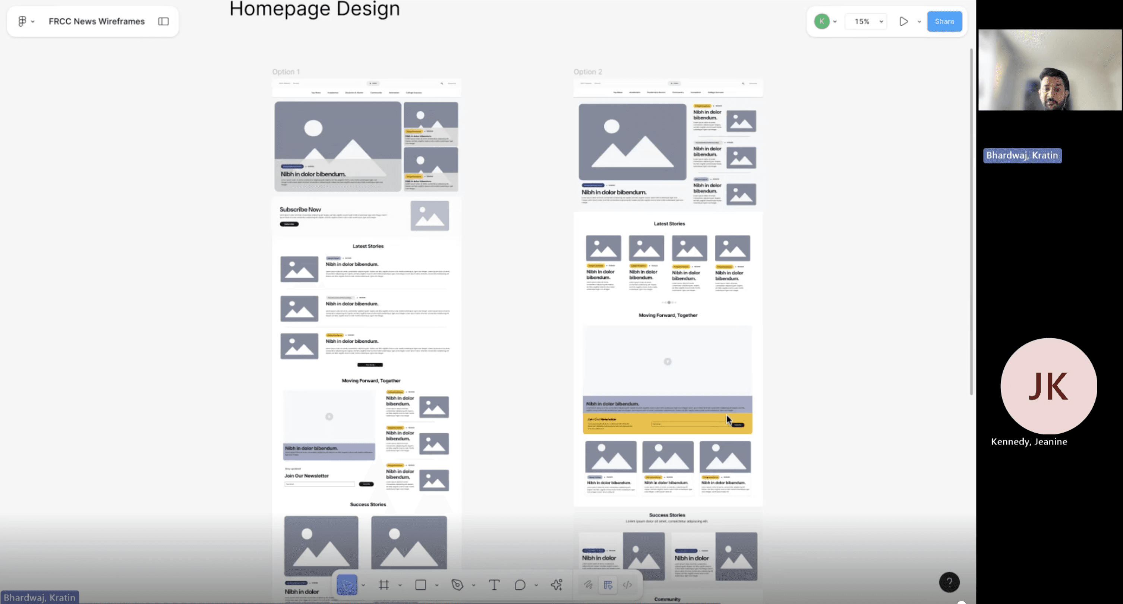Switch to Dev Mode code toggle

(627, 585)
